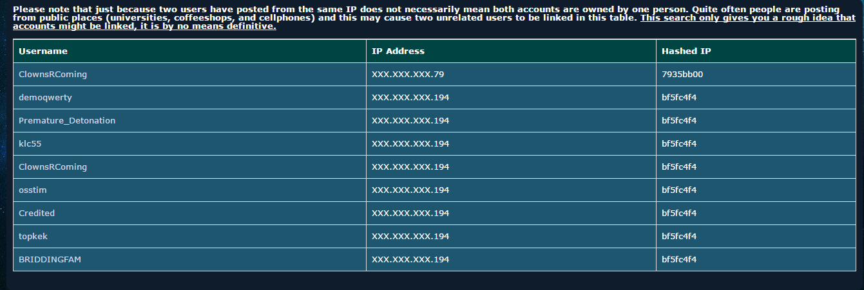Click the hashed IP in BRIDDINGFAM row
The height and width of the screenshot is (290, 864).
click(679, 259)
